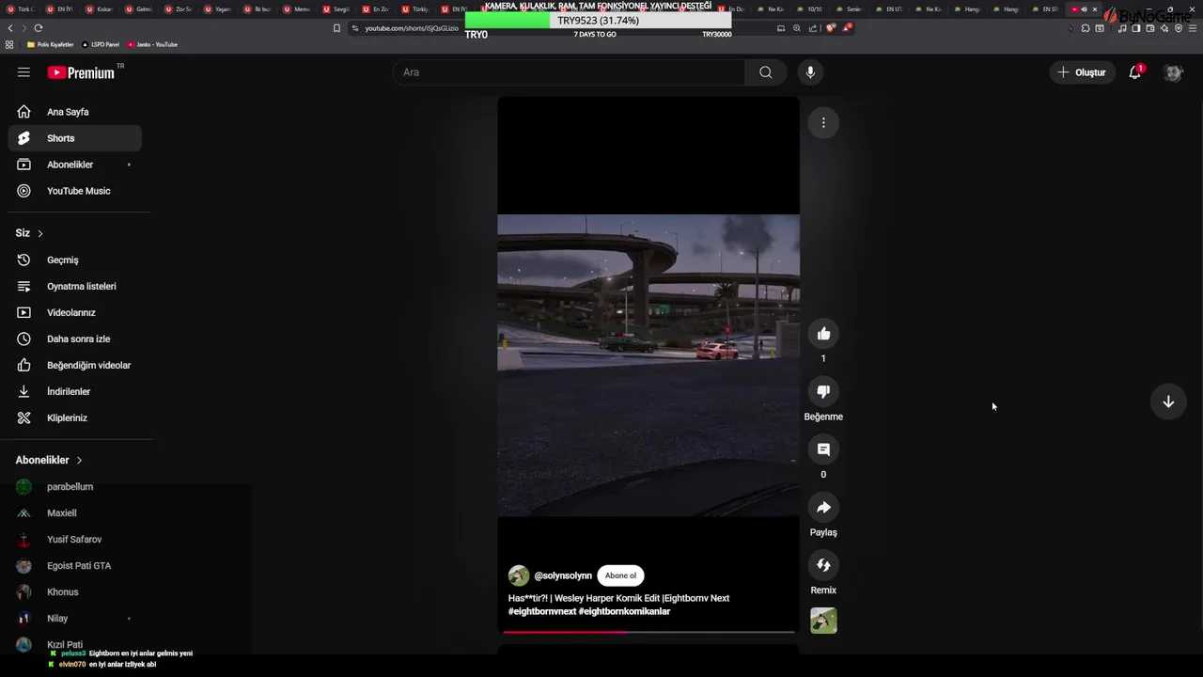Reload the page in the browser
The height and width of the screenshot is (677, 1203).
click(x=38, y=28)
